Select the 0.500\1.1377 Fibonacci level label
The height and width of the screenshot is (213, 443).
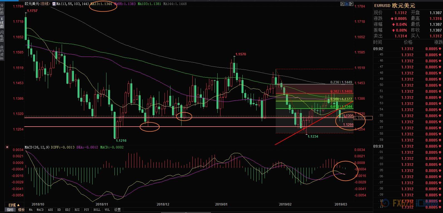point(341,99)
